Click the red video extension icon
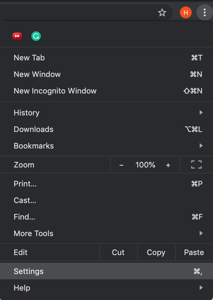The height and width of the screenshot is (300, 213). pyautogui.click(x=17, y=36)
